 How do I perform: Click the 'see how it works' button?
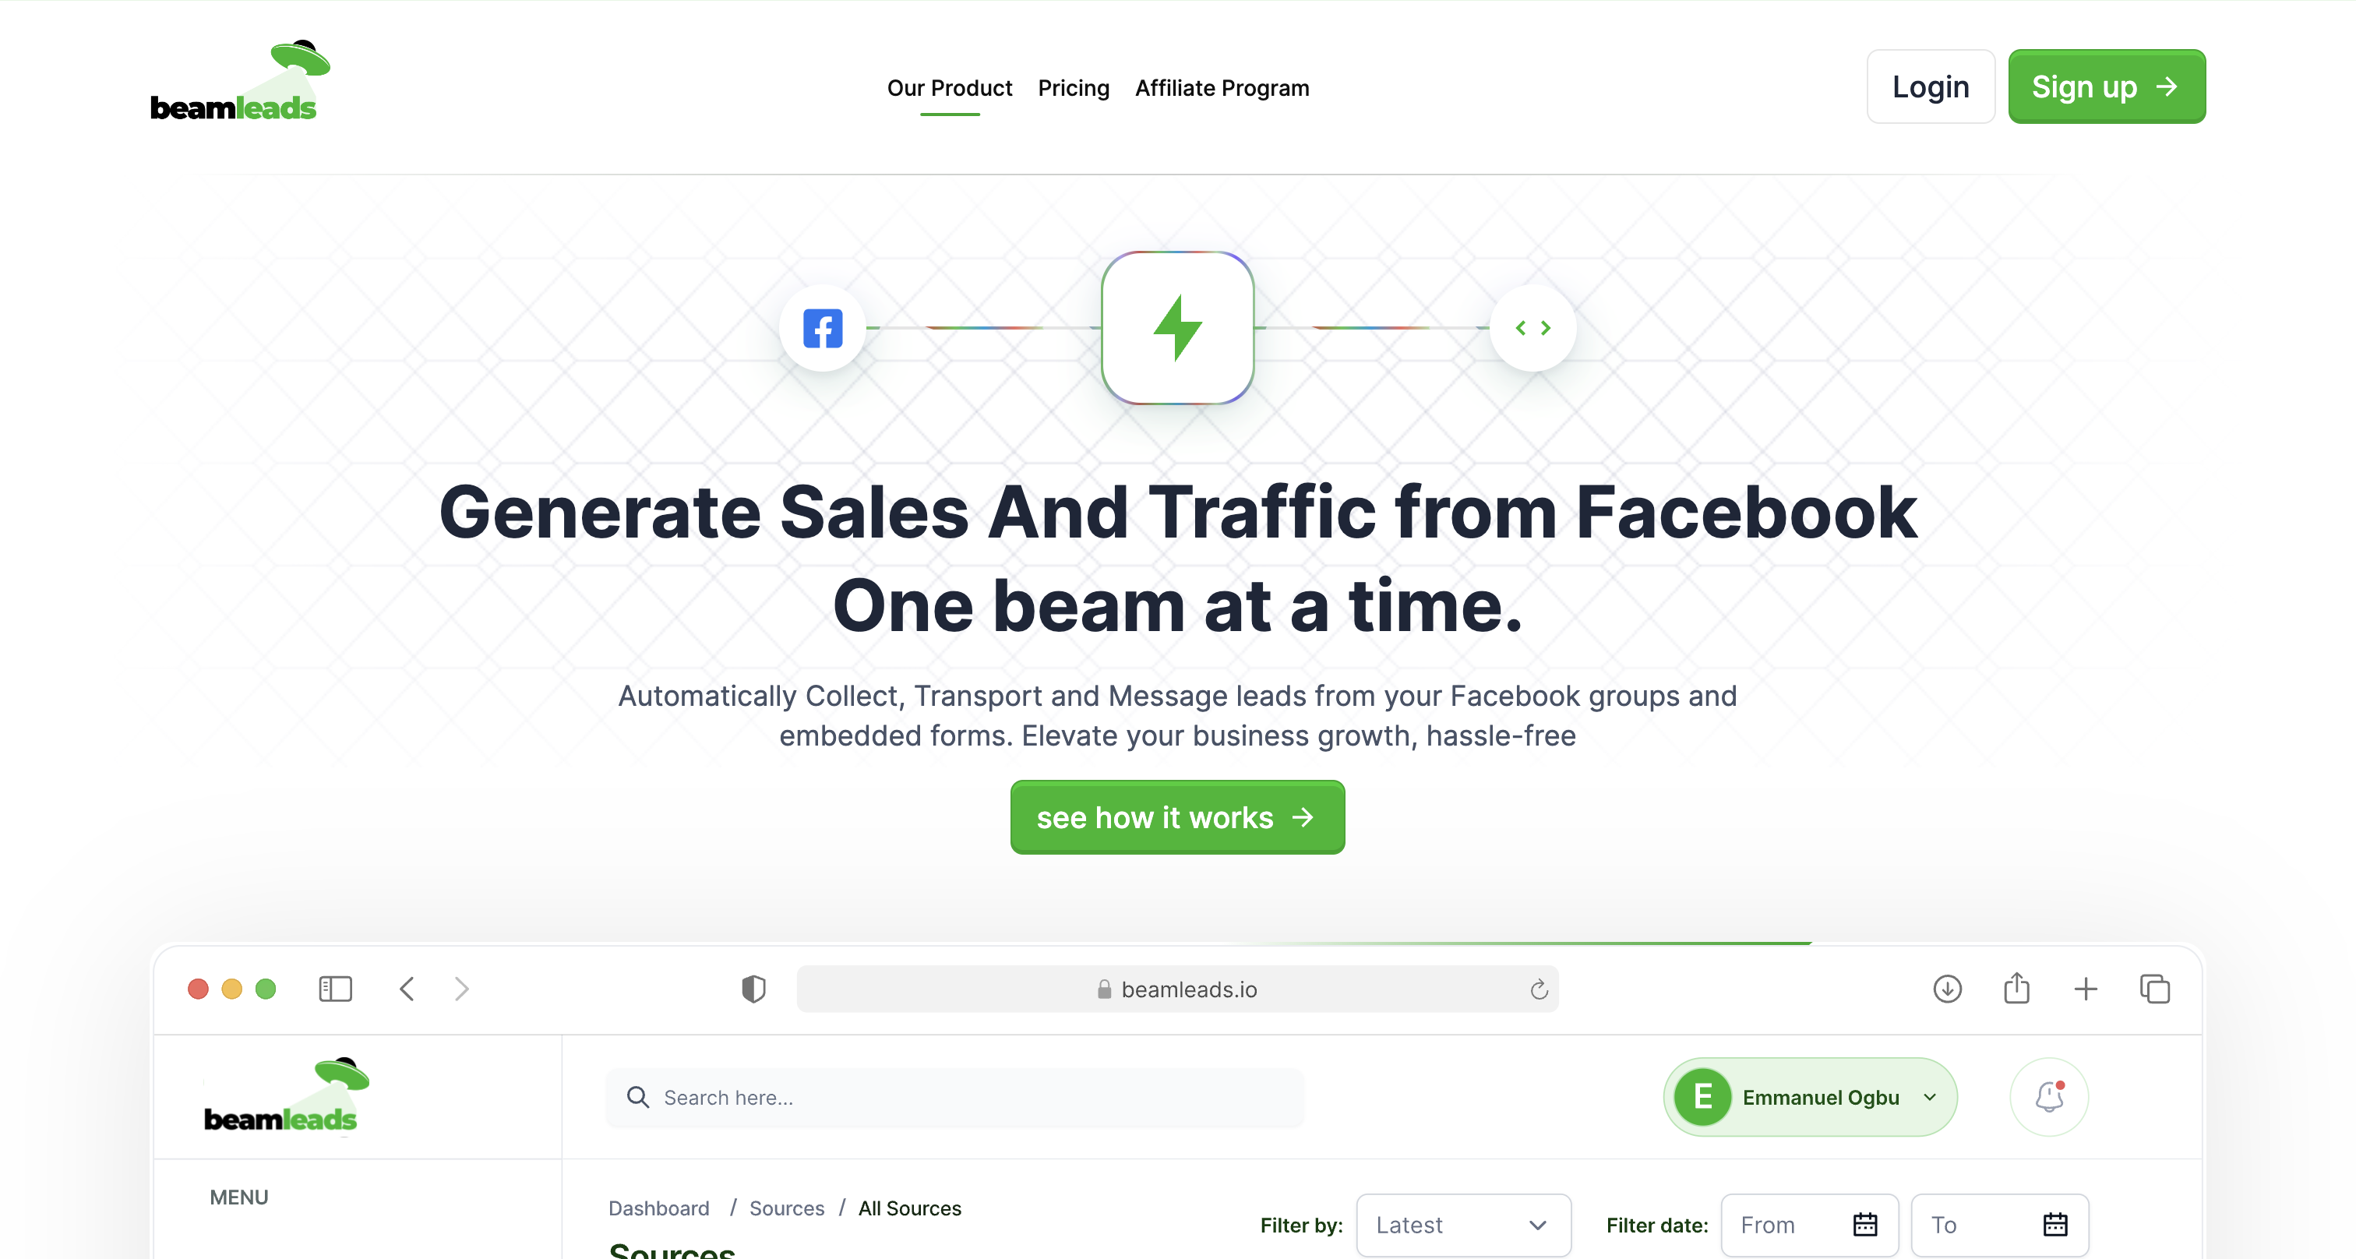click(x=1176, y=816)
